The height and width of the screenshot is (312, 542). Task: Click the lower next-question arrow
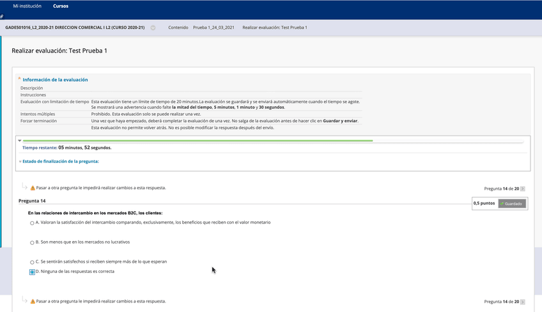(523, 301)
